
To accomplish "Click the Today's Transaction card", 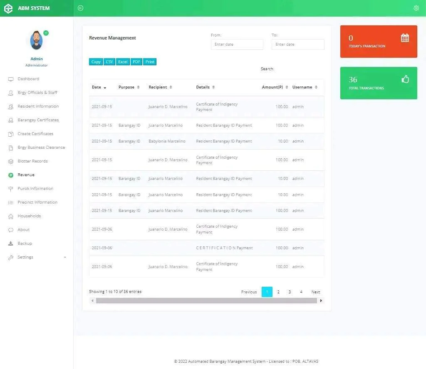I will point(379,42).
